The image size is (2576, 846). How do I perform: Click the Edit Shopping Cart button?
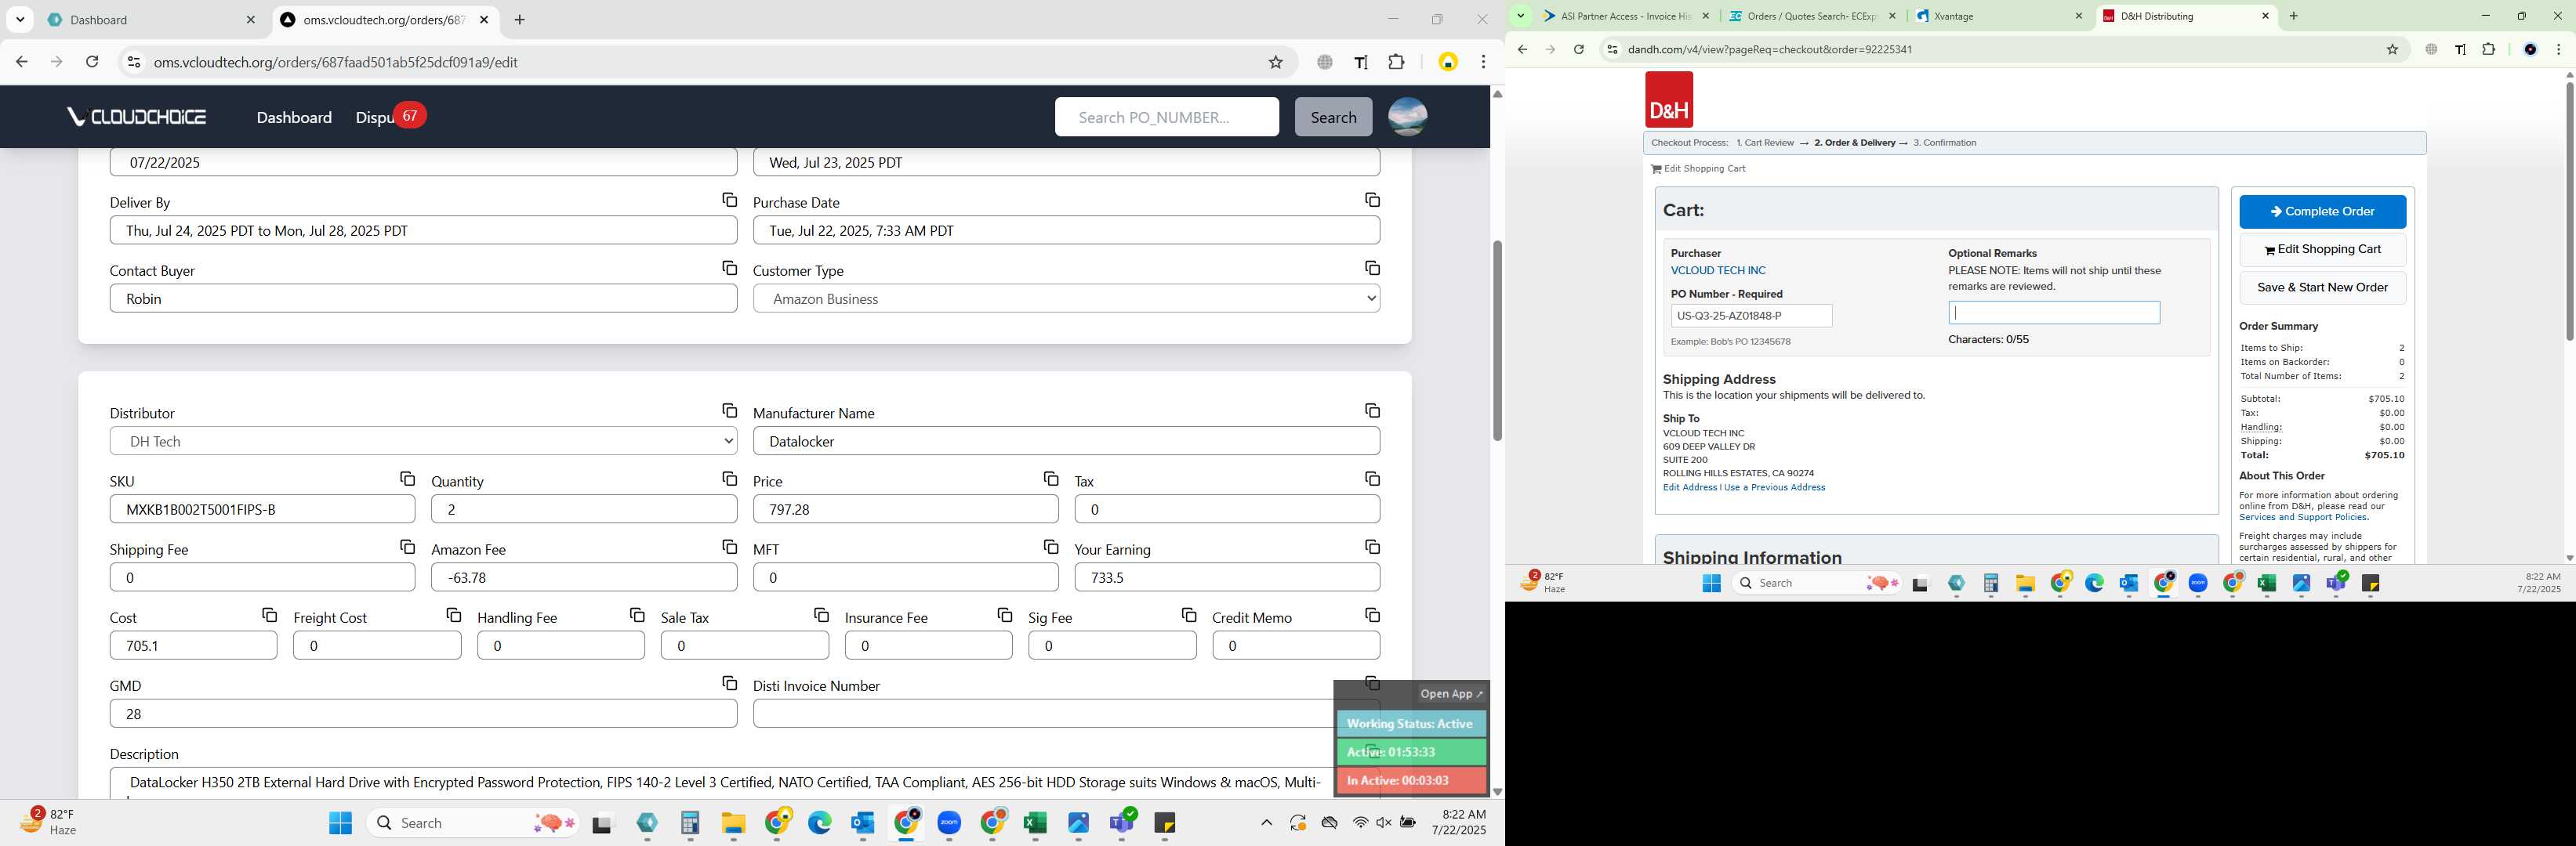2322,250
